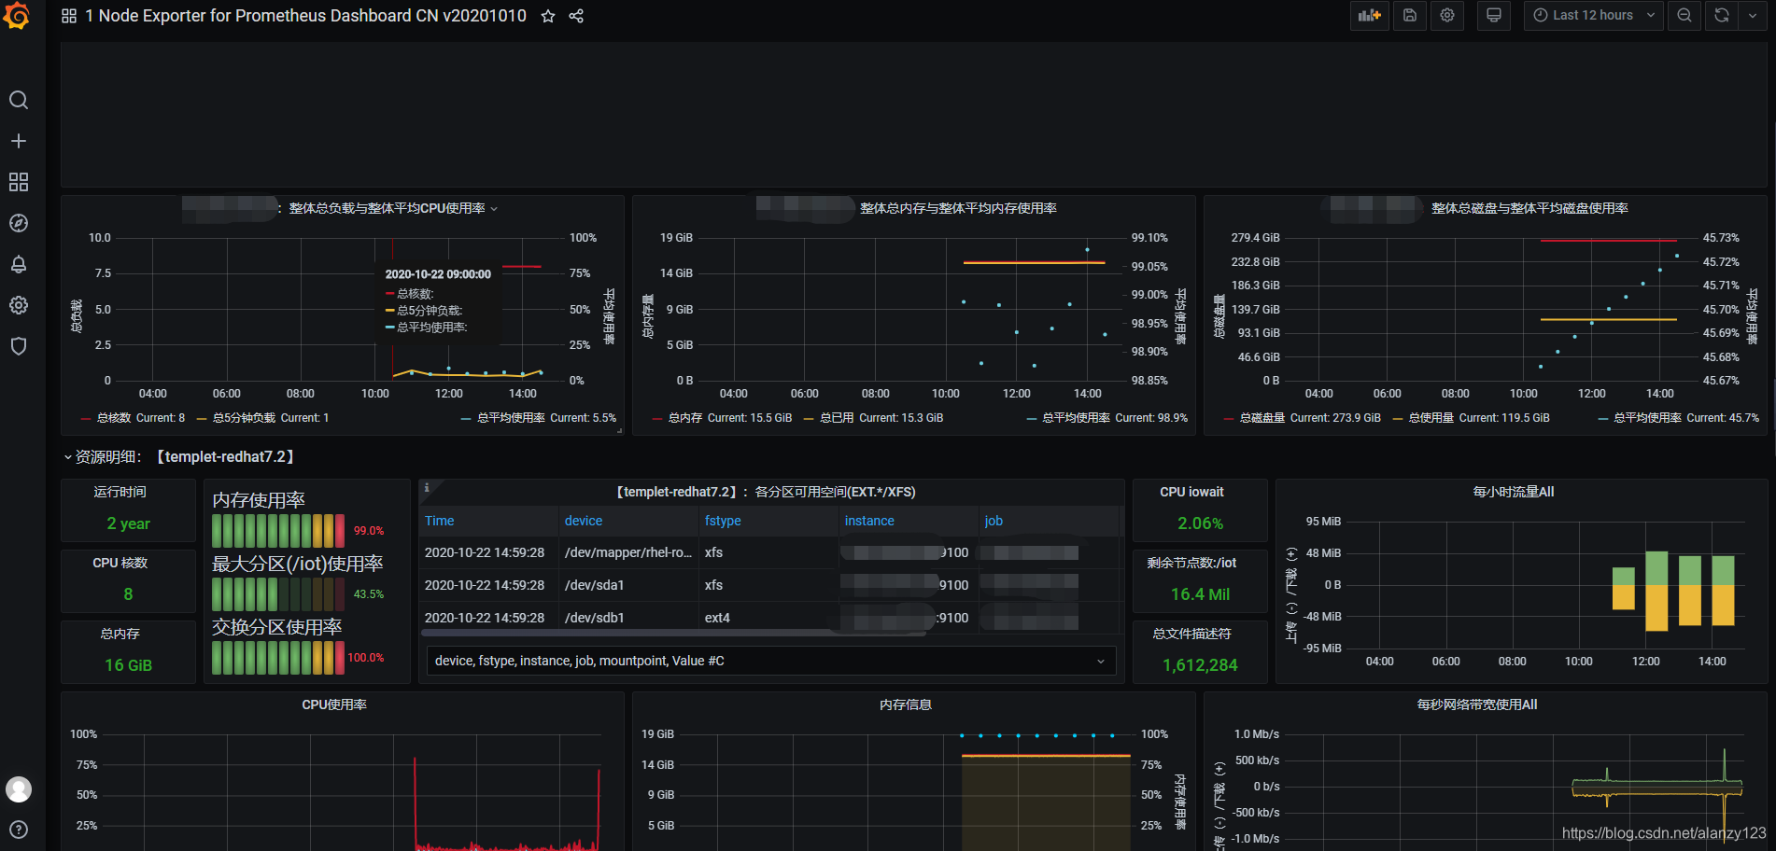Image resolution: width=1776 pixels, height=851 pixels.
Task: Open Configuration gear in the left sidebar
Action: tap(19, 305)
